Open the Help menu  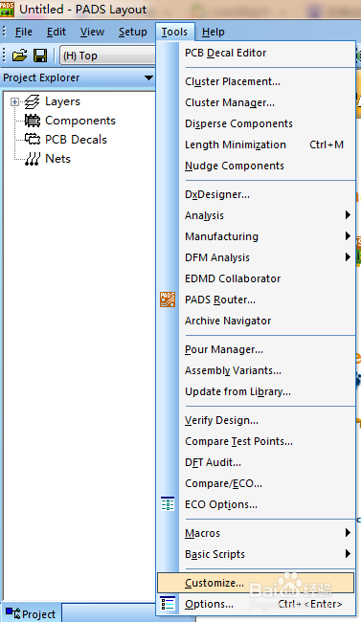[x=214, y=32]
